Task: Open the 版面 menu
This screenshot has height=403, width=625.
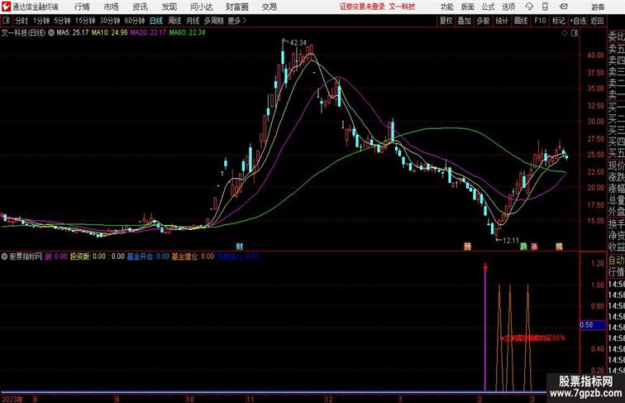Action: 468,7
